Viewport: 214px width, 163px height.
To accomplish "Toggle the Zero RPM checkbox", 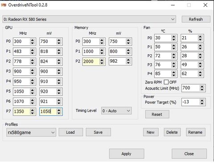I will click(166, 82).
